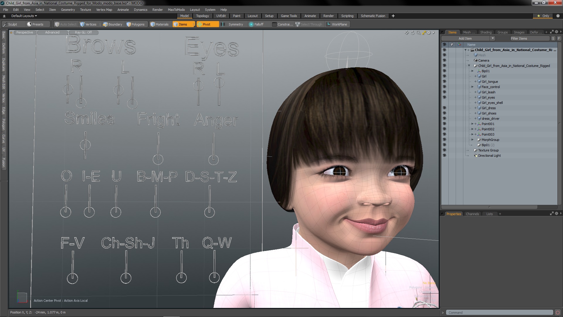Click the viewport zoom magnifier icon
The width and height of the screenshot is (563, 317).
click(418, 33)
